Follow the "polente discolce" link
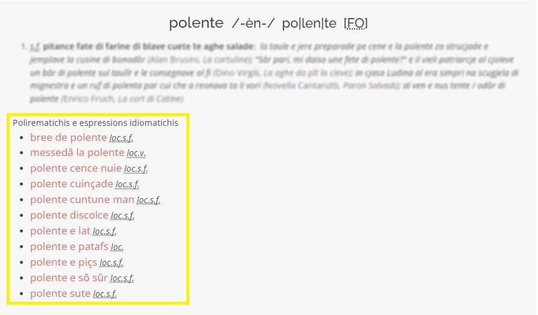 [69, 216]
